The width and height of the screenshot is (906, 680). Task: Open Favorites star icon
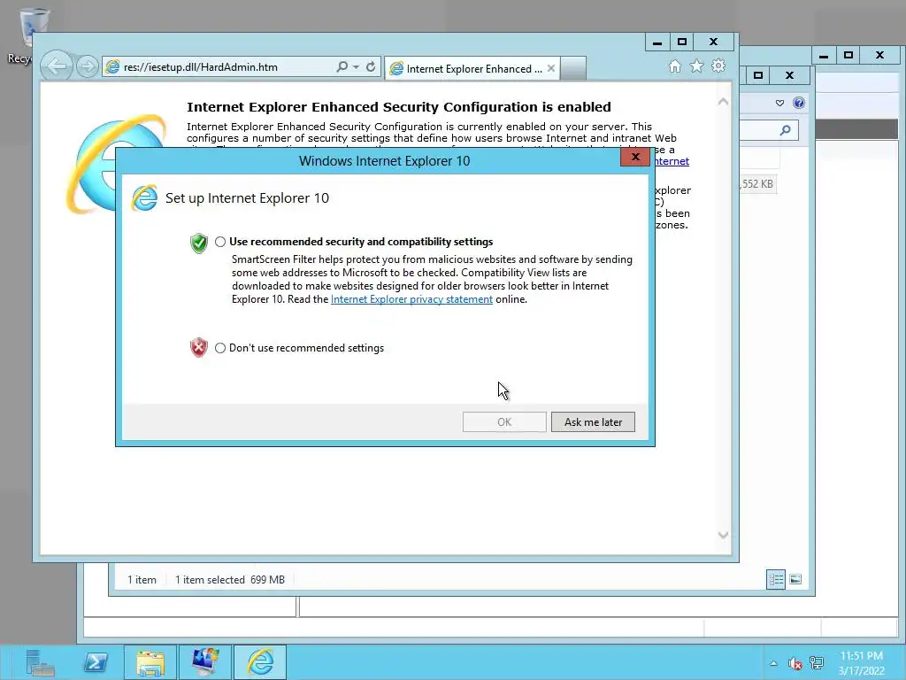(x=697, y=66)
